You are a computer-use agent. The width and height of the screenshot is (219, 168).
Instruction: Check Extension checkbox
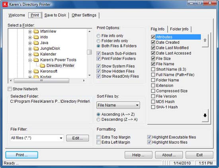tap(153, 86)
